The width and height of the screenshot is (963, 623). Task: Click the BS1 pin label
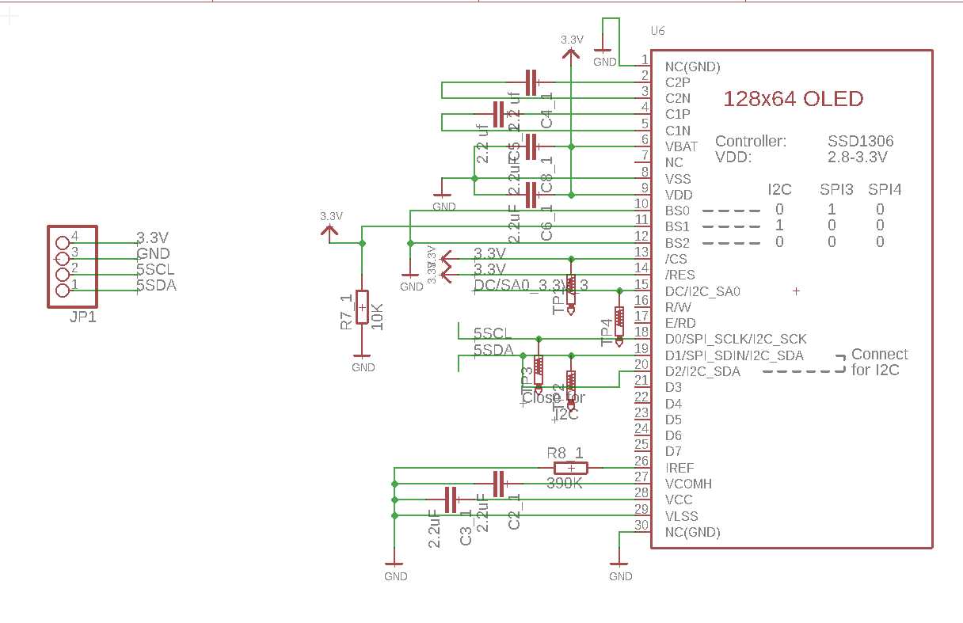tap(677, 226)
